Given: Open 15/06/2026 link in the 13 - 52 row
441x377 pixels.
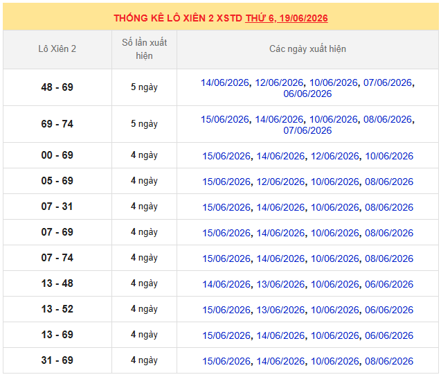Looking at the screenshot, I should (226, 310).
